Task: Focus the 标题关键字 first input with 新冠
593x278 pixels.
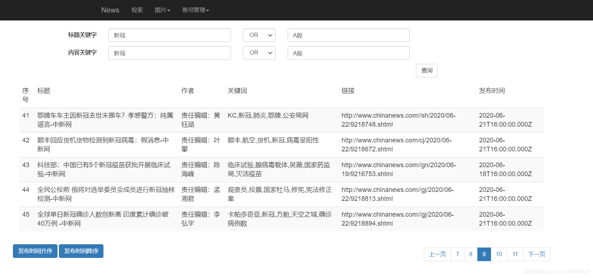Action: click(x=170, y=35)
